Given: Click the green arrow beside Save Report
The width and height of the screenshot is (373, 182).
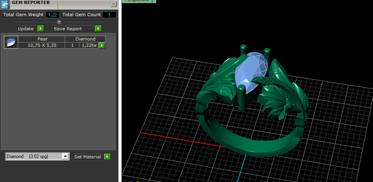Looking at the screenshot, I should click(98, 29).
